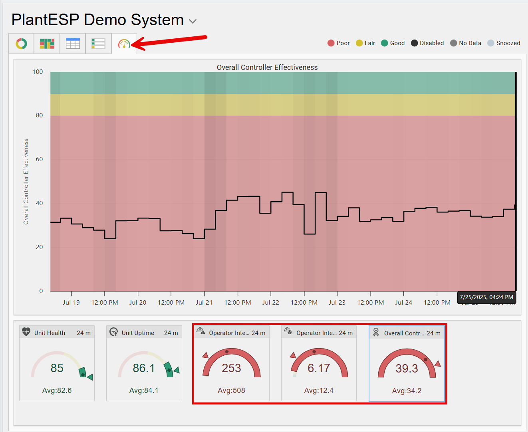Click the Unit Health heart icon
Screen dimensions: 528x432
pos(26,332)
